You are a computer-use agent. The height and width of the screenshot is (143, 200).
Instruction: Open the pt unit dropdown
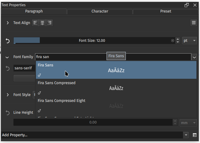(190, 41)
